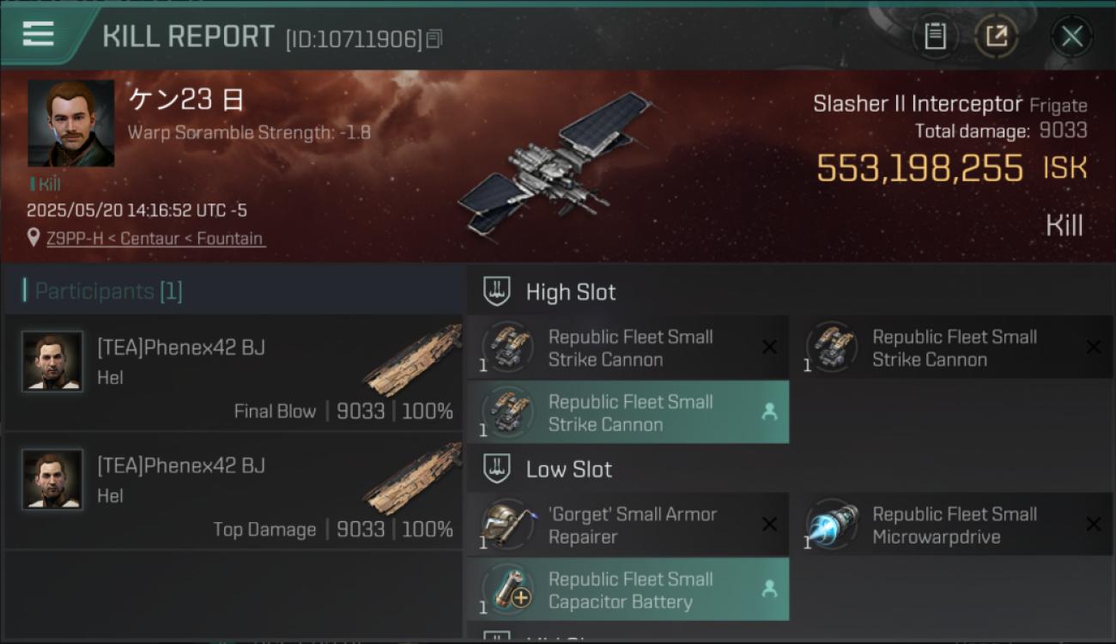Click the High Slot section icon
1116x644 pixels.
point(497,291)
